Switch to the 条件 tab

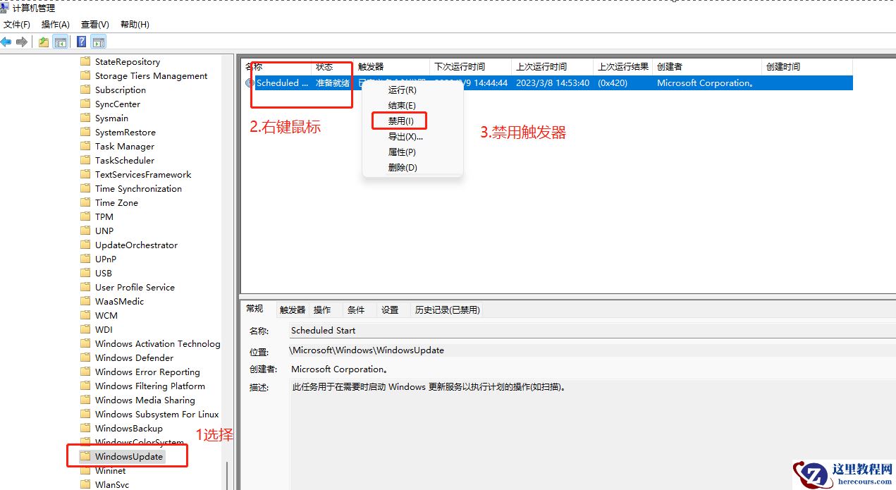tap(357, 310)
